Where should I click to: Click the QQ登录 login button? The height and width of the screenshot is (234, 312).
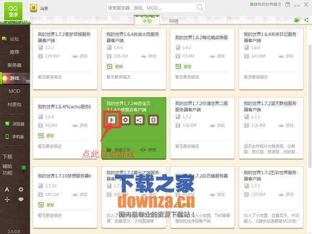tap(13, 11)
